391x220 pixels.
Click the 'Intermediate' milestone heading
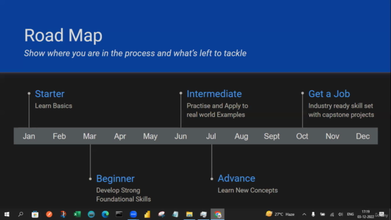(x=214, y=94)
